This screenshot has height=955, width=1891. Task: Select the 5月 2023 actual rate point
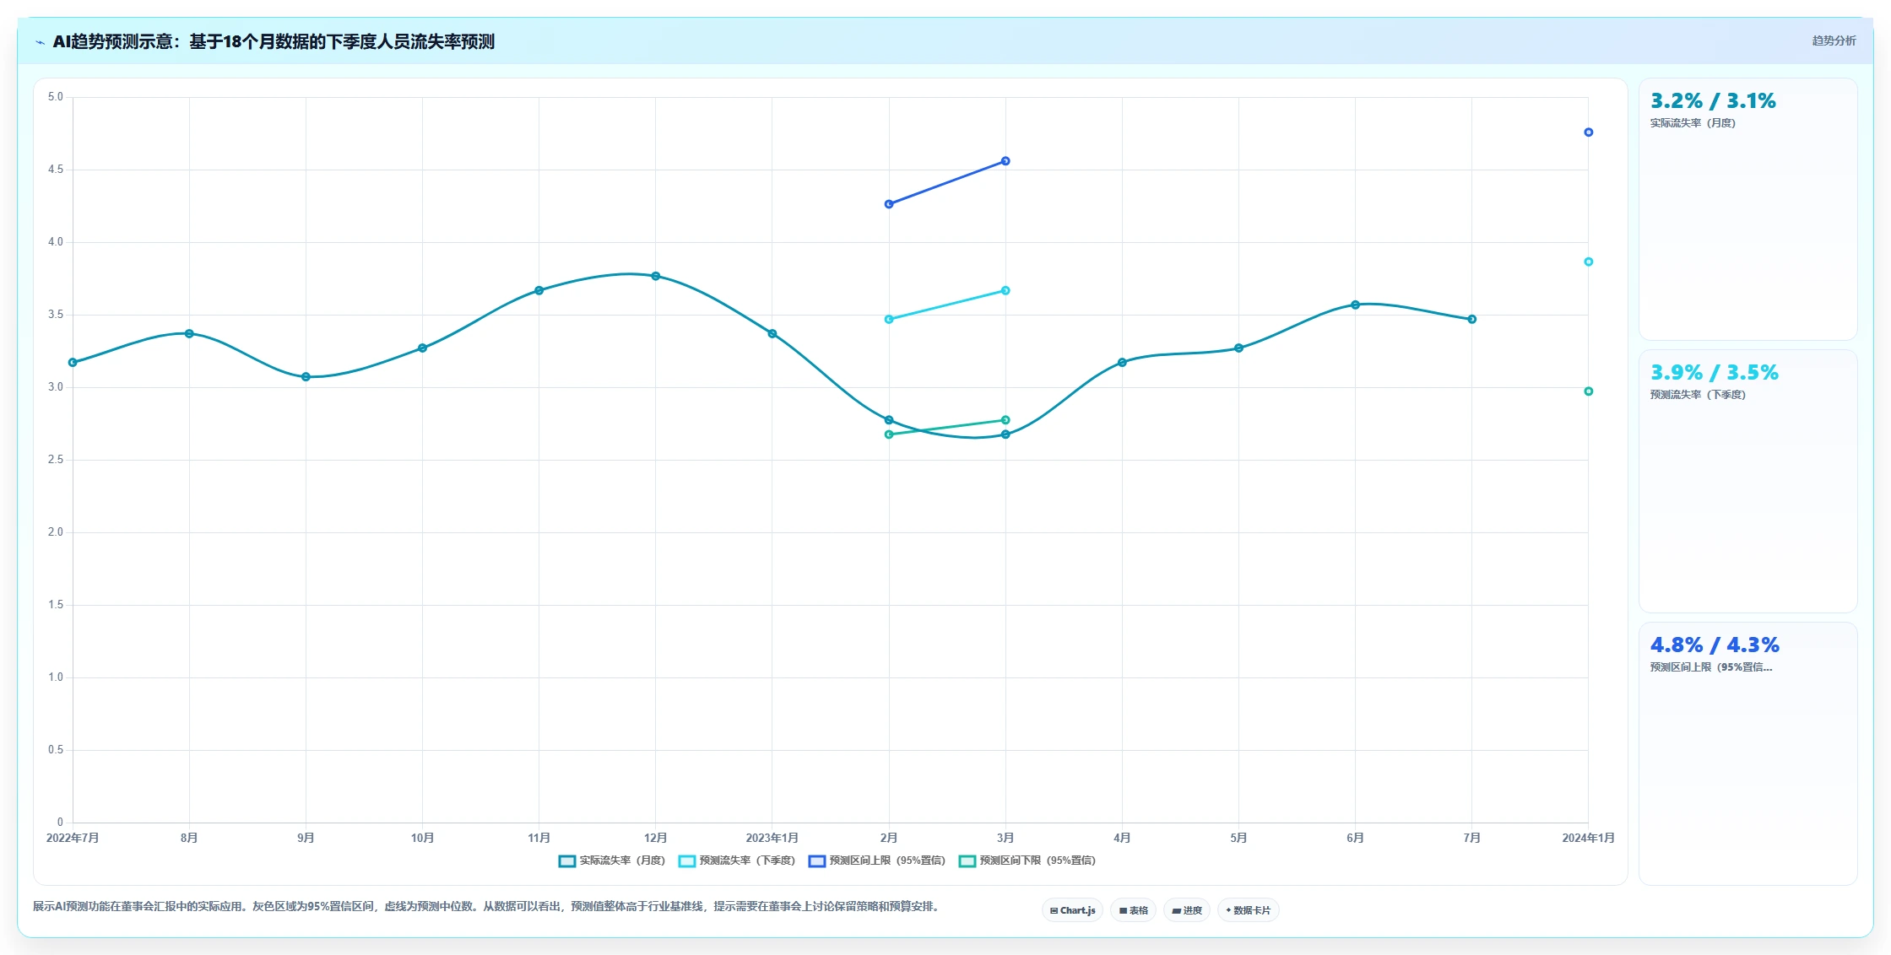[1238, 348]
